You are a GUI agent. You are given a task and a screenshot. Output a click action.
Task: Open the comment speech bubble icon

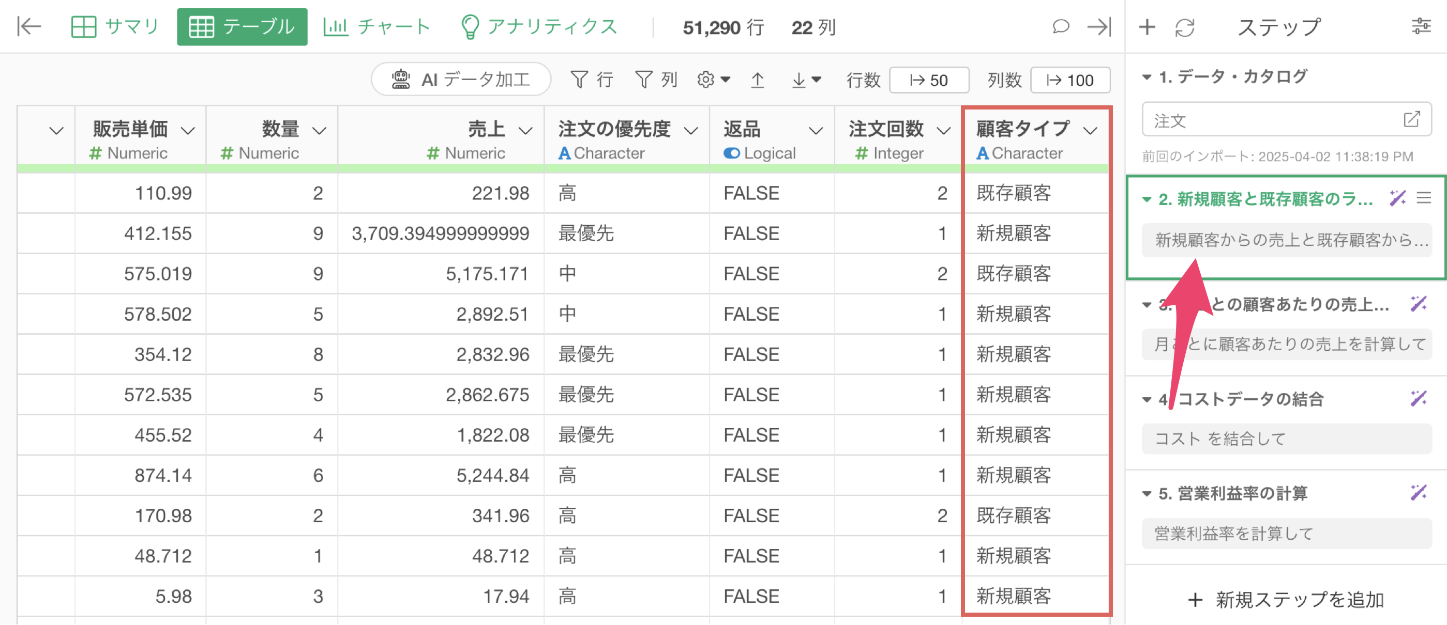click(x=1061, y=26)
